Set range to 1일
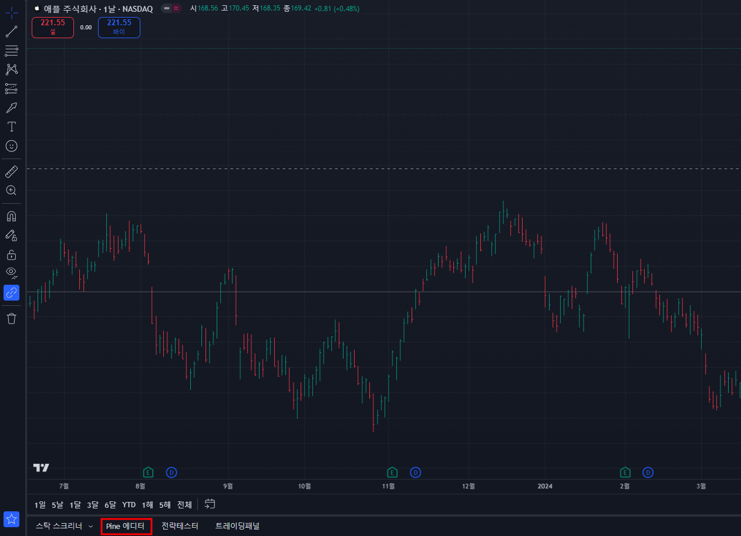 click(40, 504)
